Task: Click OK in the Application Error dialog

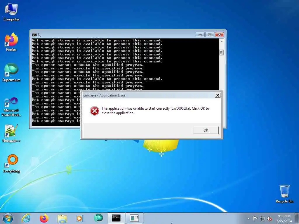Action: 206,130
